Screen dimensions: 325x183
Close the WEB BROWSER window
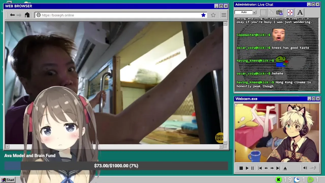(x=226, y=6)
